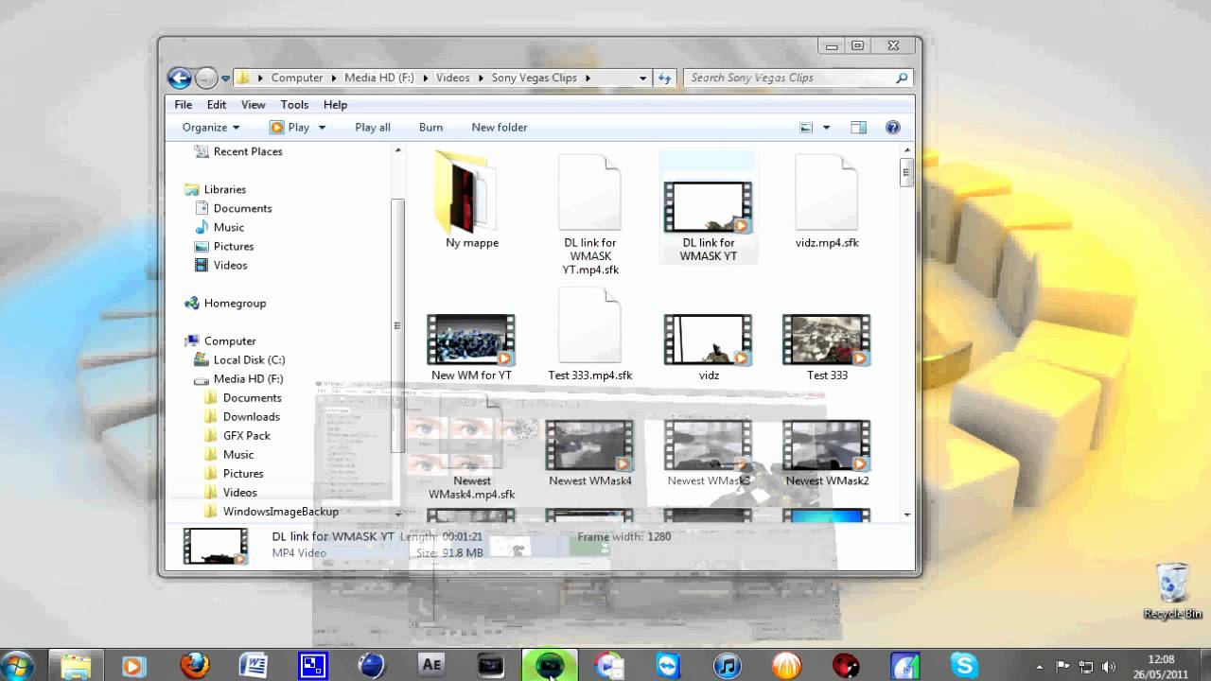Select the Newest WMask2 video
1211x681 pixels.
[827, 454]
